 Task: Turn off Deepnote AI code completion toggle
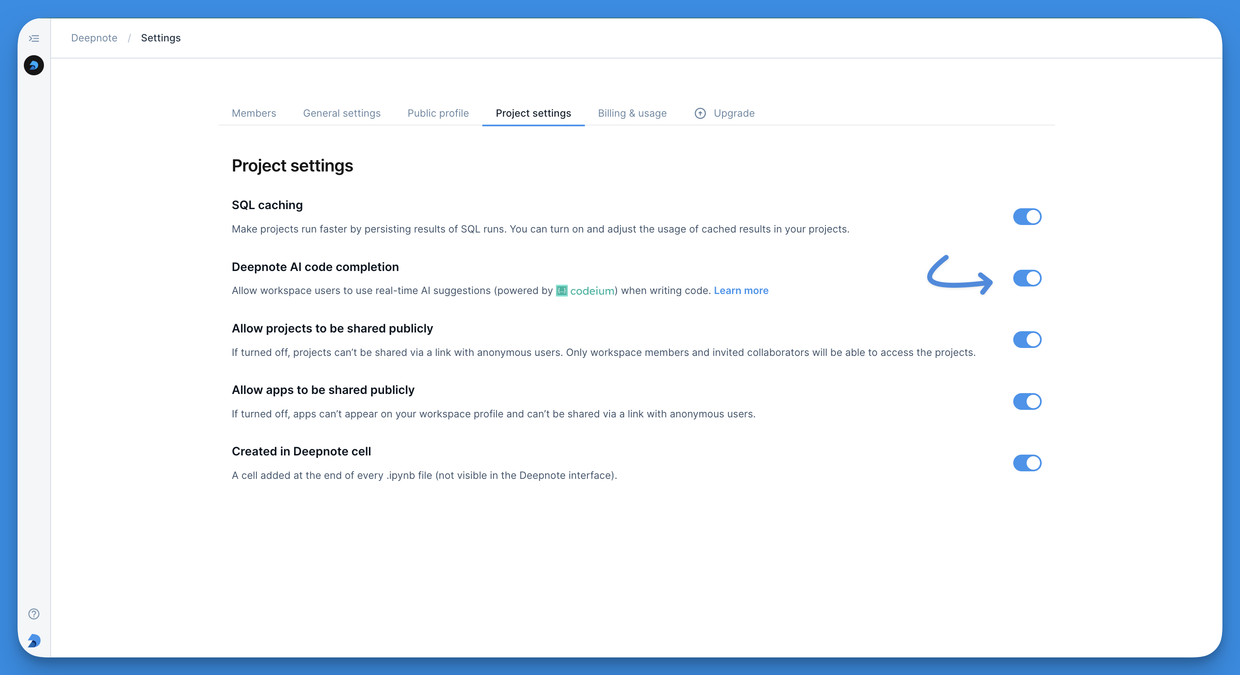[1027, 278]
